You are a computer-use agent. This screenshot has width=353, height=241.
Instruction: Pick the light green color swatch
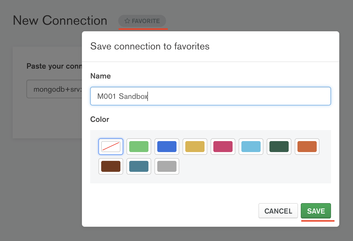(x=139, y=147)
